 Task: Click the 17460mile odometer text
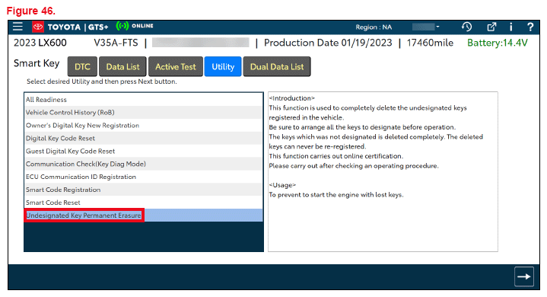430,43
